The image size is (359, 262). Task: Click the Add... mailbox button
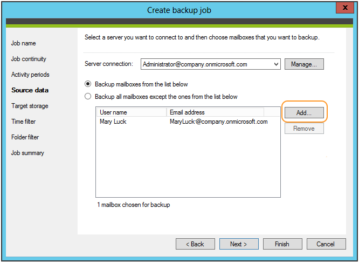[304, 113]
